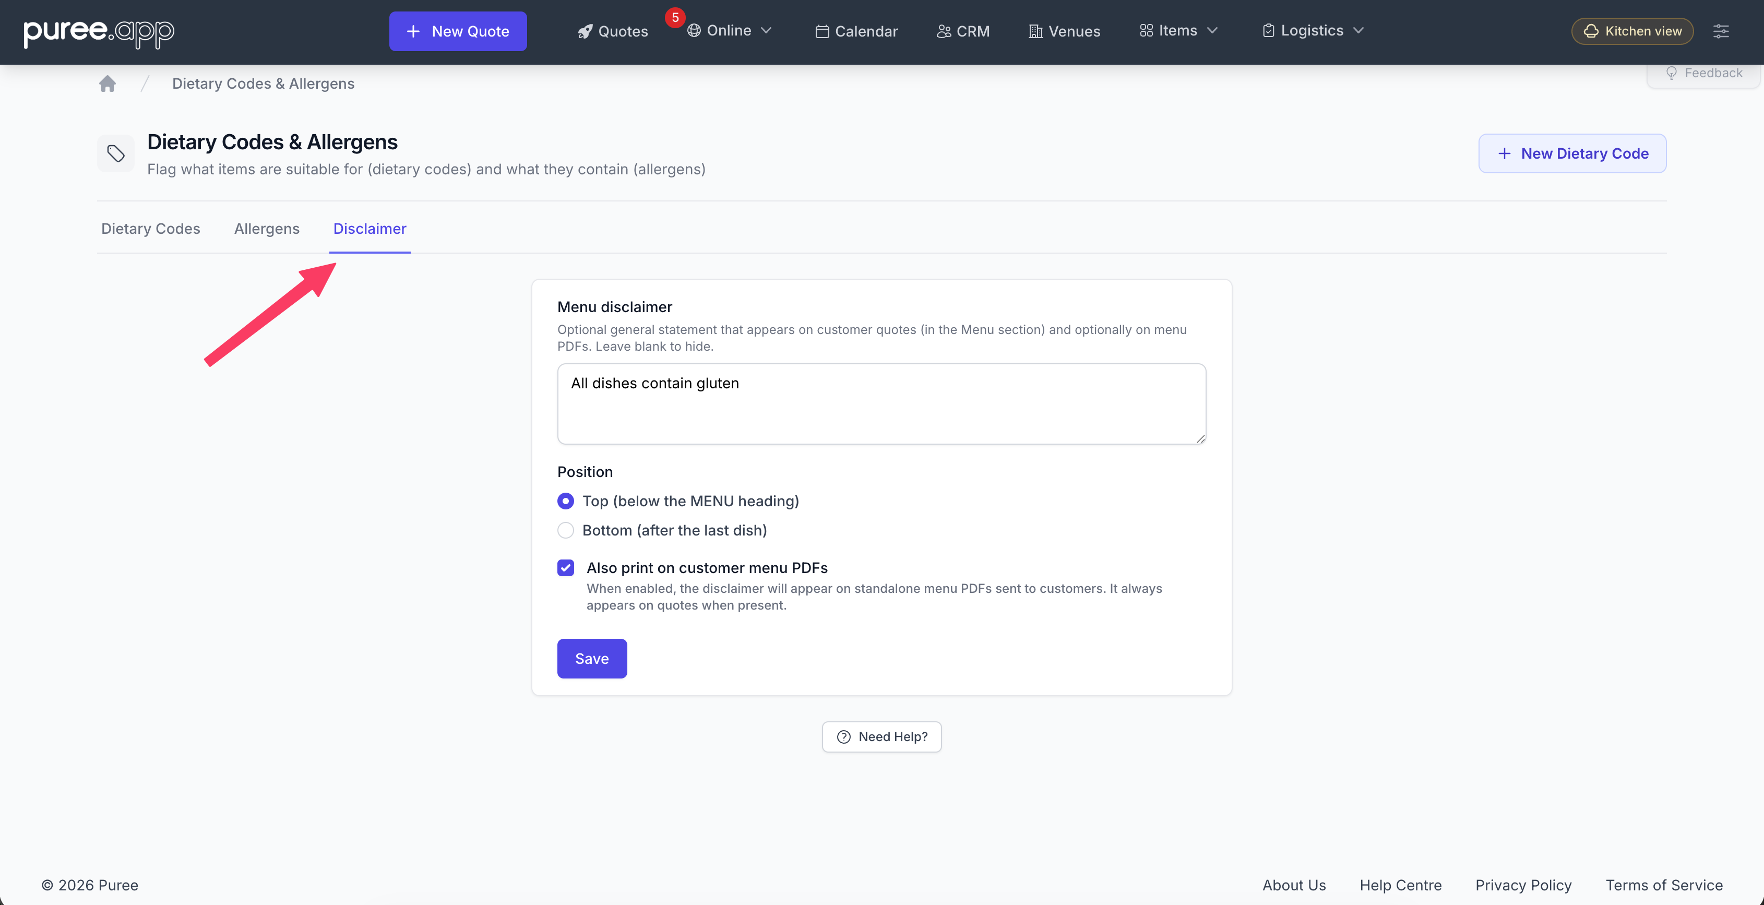Click the question mark help icon
The height and width of the screenshot is (905, 1764).
[844, 736]
